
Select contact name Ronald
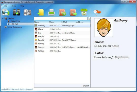41,40
